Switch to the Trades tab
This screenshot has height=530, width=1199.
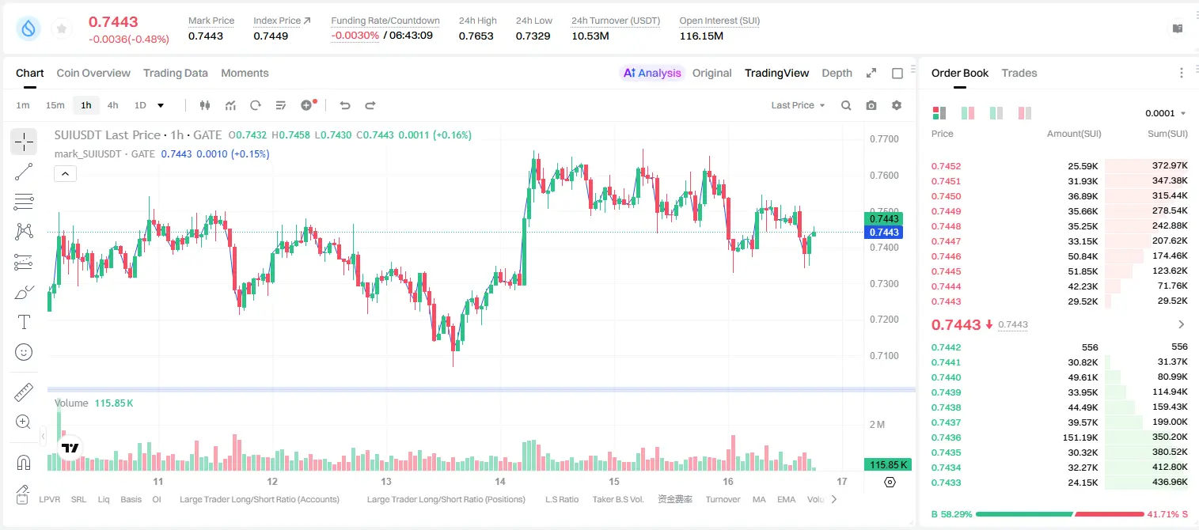(x=1019, y=73)
